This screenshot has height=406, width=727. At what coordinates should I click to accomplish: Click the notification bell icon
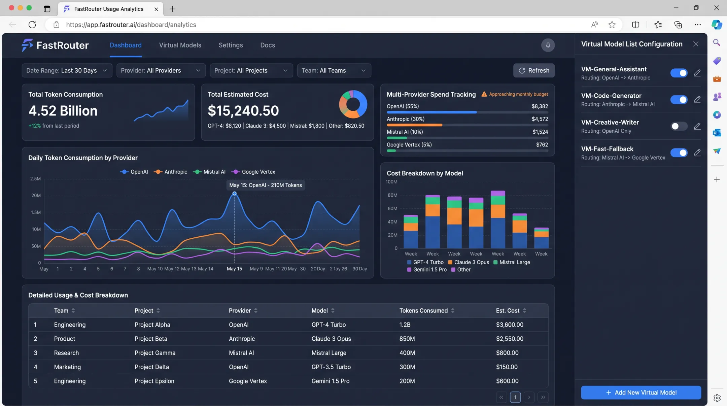pyautogui.click(x=548, y=45)
